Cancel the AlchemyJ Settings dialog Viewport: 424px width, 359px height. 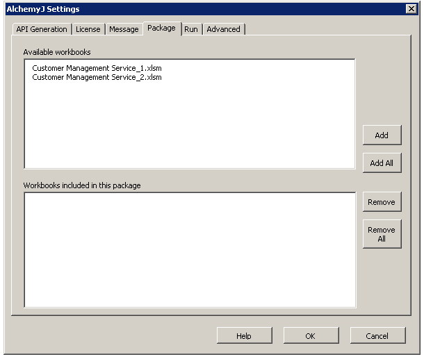(x=377, y=336)
